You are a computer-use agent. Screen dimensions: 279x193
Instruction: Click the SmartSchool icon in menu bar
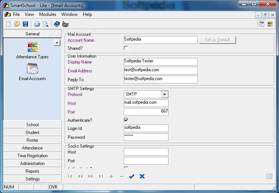tap(7, 14)
